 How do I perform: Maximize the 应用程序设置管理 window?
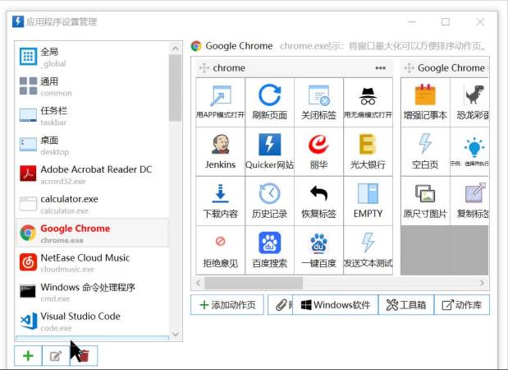[446, 21]
